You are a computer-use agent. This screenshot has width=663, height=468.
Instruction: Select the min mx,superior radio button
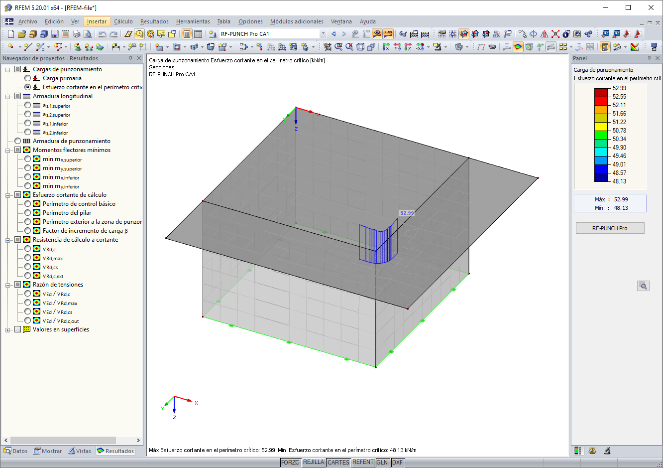(x=27, y=159)
